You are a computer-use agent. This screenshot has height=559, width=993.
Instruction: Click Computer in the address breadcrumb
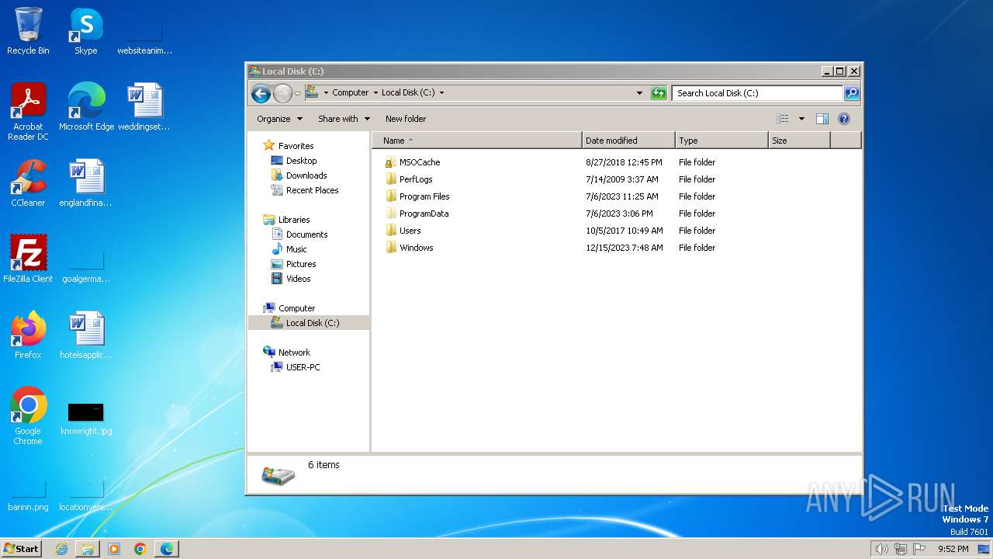click(x=351, y=92)
